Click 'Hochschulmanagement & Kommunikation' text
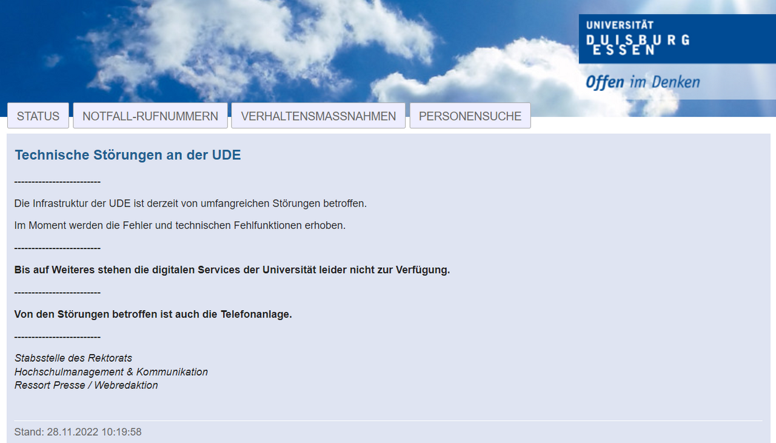This screenshot has width=776, height=443. click(111, 372)
